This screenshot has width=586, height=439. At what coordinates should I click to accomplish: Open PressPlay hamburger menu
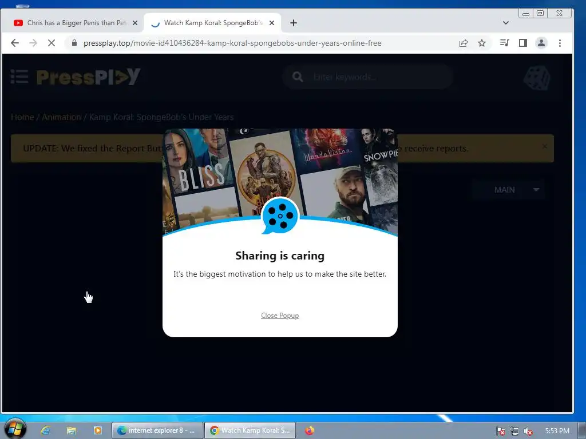coord(19,77)
